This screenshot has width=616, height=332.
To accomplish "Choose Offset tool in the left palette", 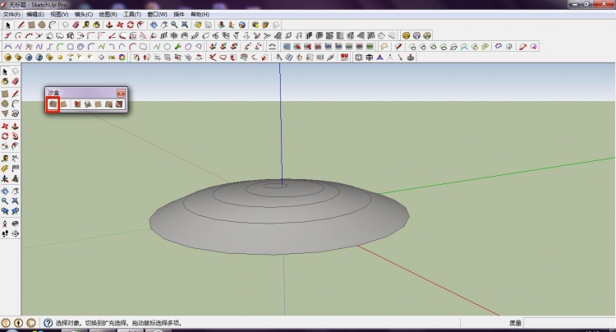I will pos(15,146).
